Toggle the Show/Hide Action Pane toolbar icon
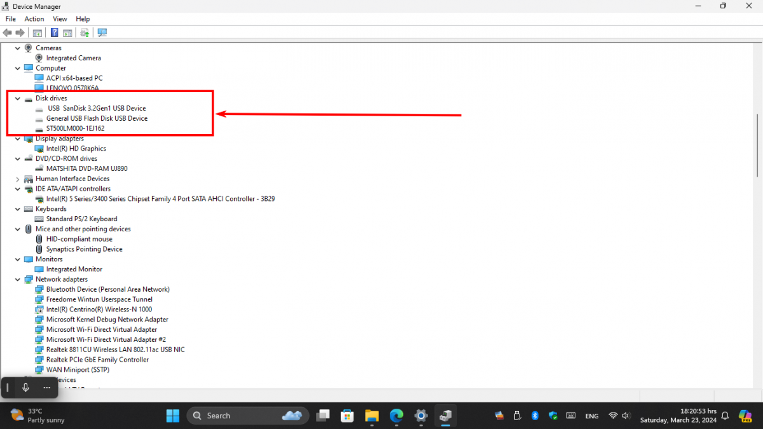The width and height of the screenshot is (763, 429). [x=67, y=32]
